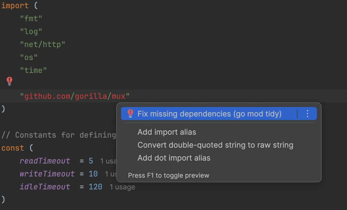Screen dimensions: 347x210
Task: Click the "os" import line
Action: pos(29,57)
